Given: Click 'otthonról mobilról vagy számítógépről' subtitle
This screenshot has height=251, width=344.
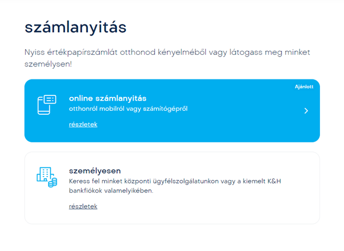Looking at the screenshot, I should pyautogui.click(x=128, y=109).
